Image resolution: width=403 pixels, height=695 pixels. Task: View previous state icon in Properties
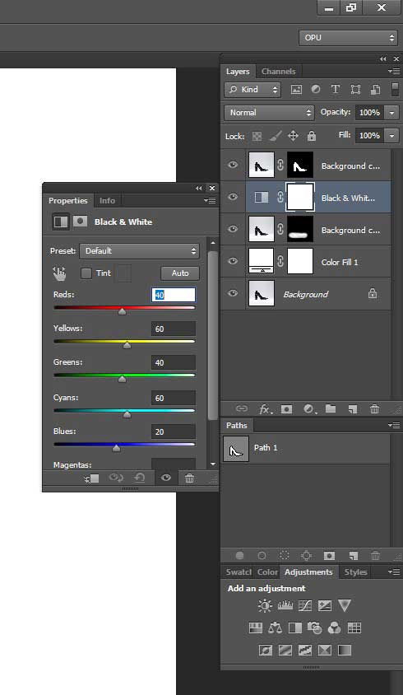pos(116,478)
